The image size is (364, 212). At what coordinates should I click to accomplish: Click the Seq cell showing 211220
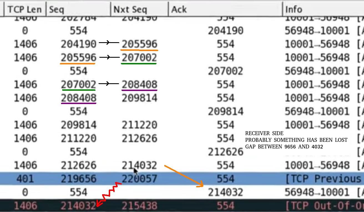tap(79, 138)
